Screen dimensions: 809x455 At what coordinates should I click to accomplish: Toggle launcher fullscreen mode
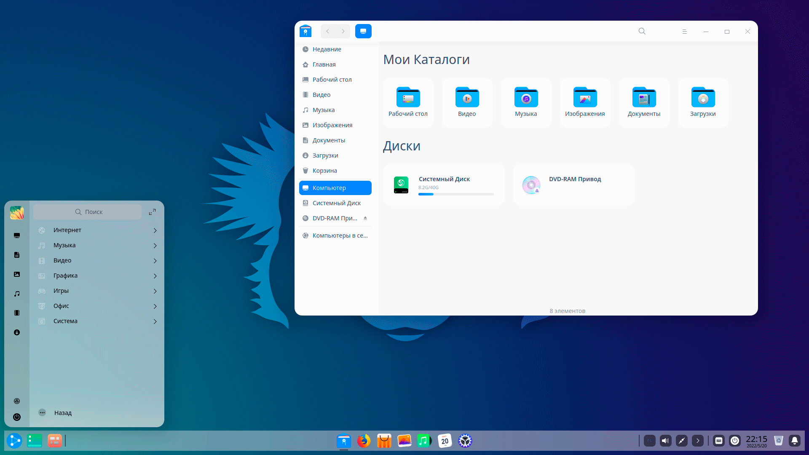coord(152,212)
